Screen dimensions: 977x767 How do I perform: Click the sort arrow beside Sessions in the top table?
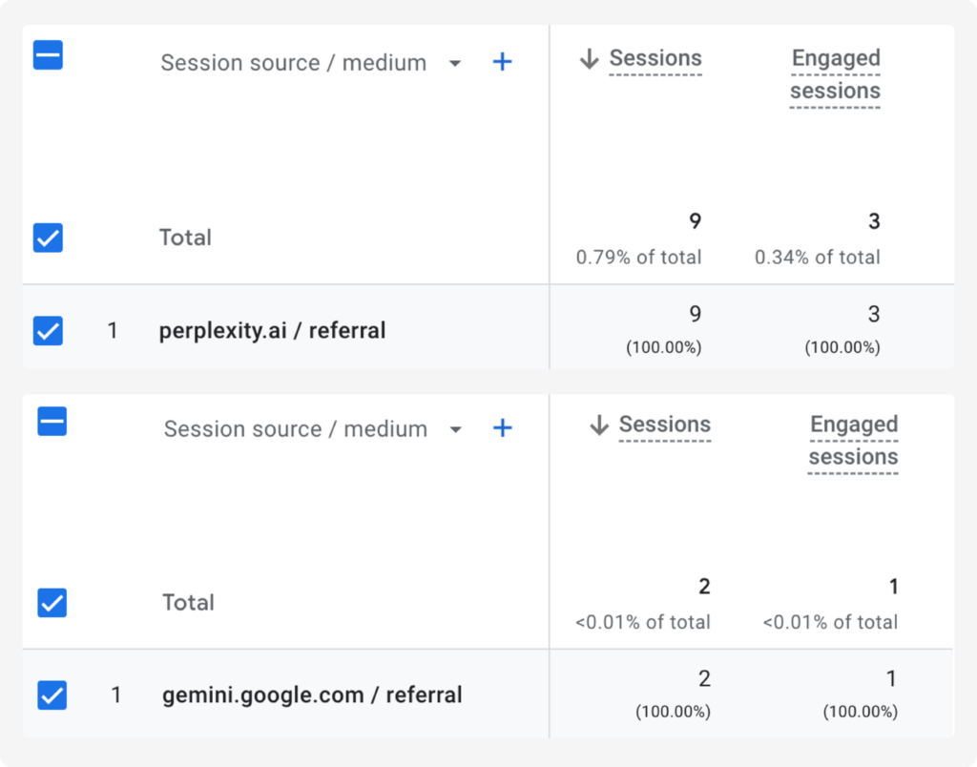589,58
